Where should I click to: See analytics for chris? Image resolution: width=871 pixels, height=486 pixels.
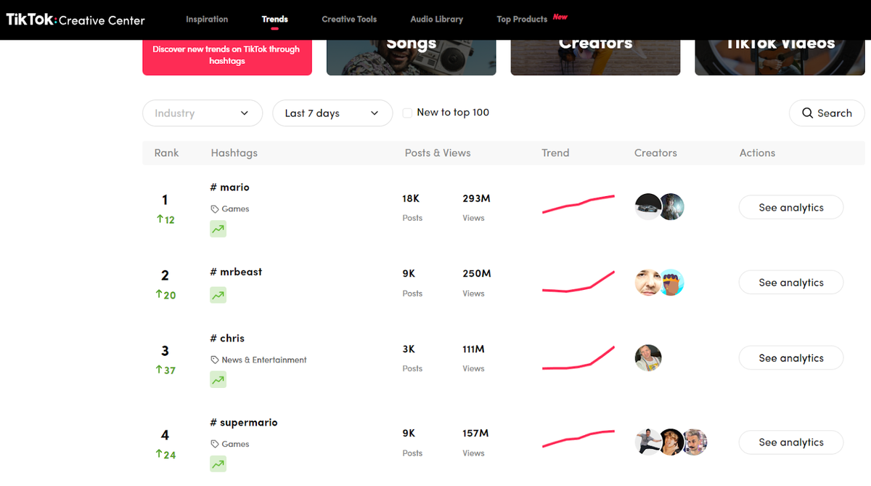click(x=791, y=358)
